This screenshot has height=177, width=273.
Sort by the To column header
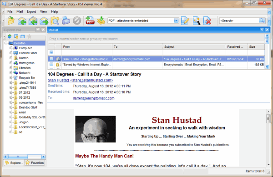coord(137,47)
